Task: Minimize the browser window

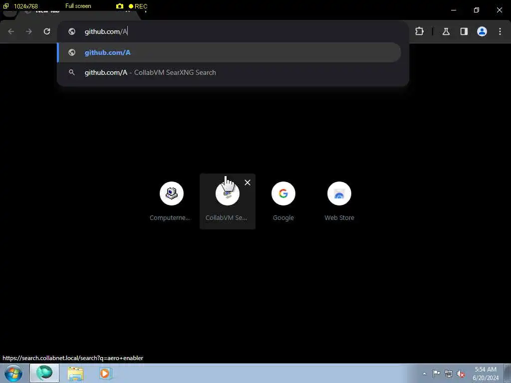Action: pyautogui.click(x=454, y=10)
